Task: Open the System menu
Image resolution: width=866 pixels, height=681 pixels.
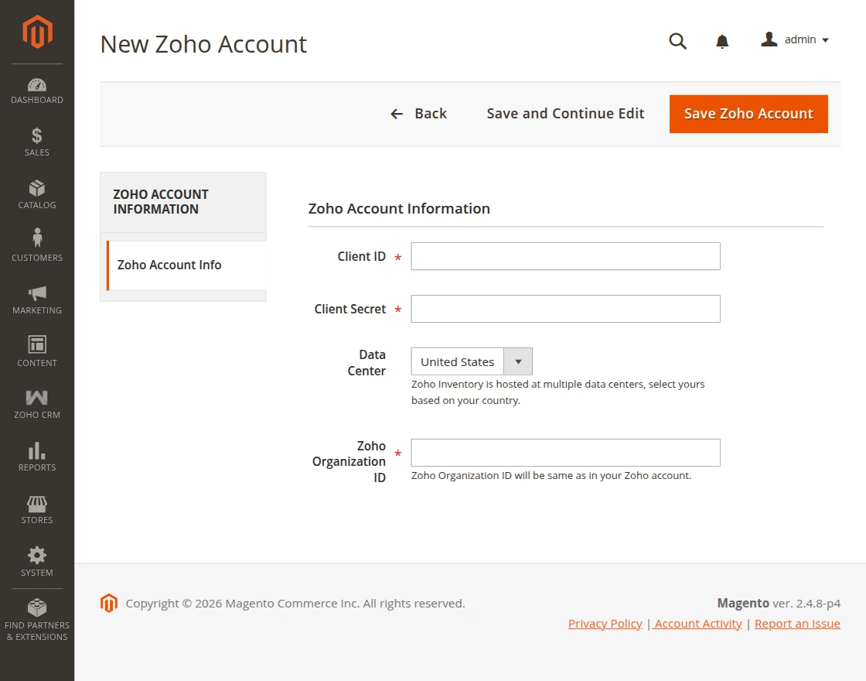Action: 37,563
